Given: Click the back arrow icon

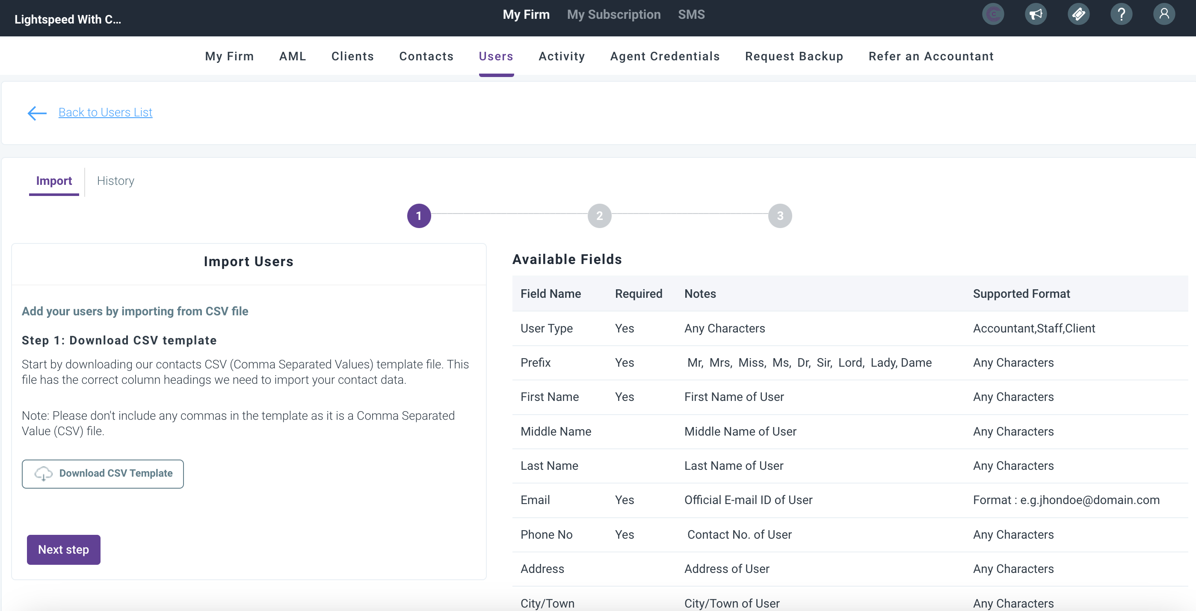Looking at the screenshot, I should (x=37, y=113).
